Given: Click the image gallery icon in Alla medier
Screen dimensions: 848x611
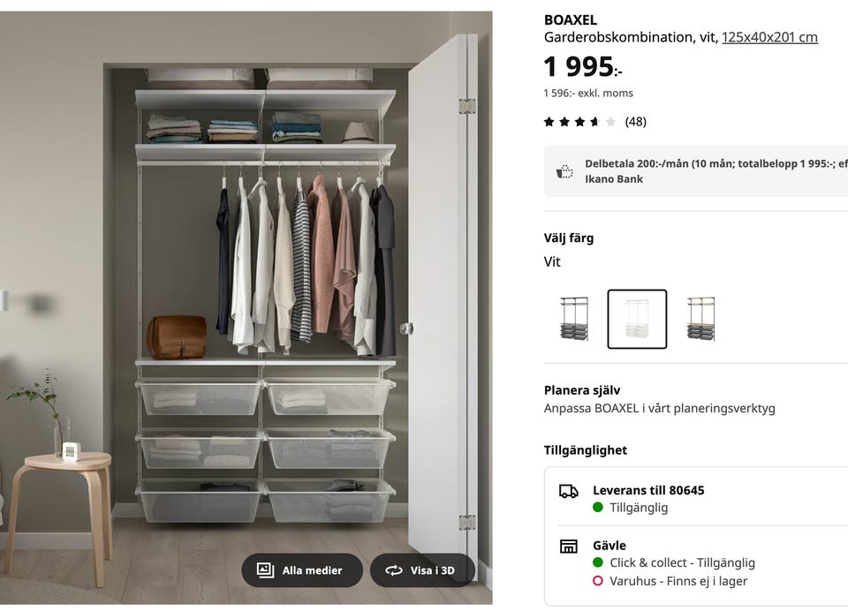Looking at the screenshot, I should tap(265, 570).
